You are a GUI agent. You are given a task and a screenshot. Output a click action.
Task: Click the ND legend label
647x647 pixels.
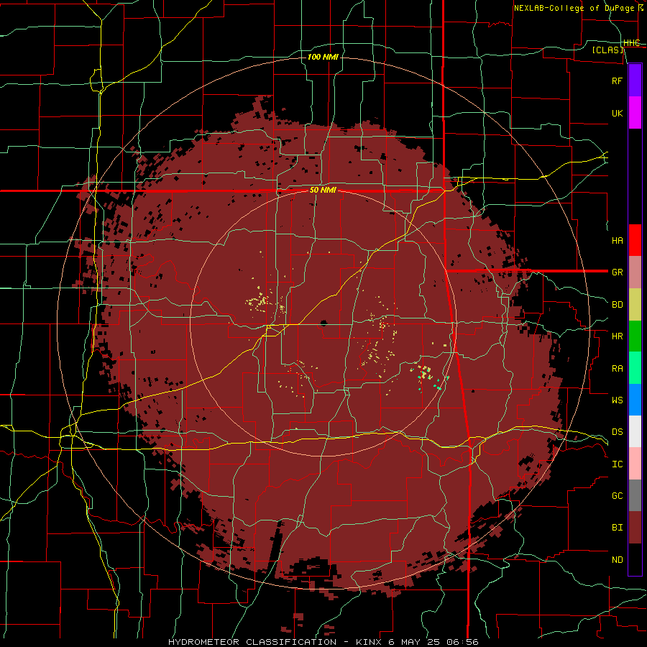coord(617,560)
